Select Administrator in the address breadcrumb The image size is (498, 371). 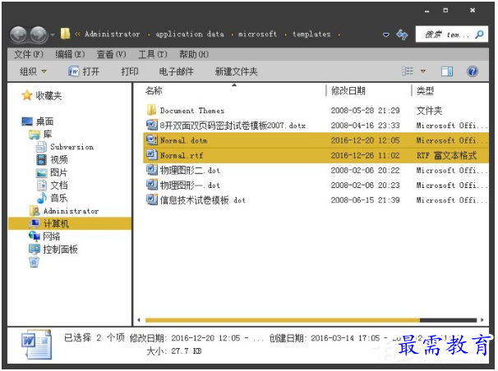pyautogui.click(x=112, y=34)
